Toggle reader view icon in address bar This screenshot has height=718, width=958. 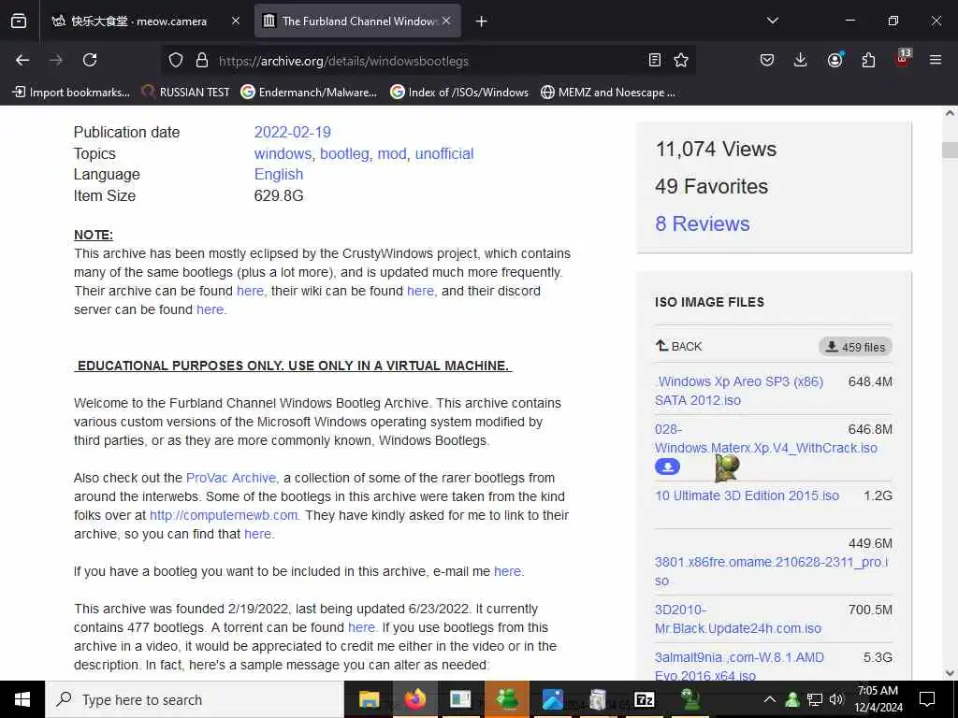[654, 60]
